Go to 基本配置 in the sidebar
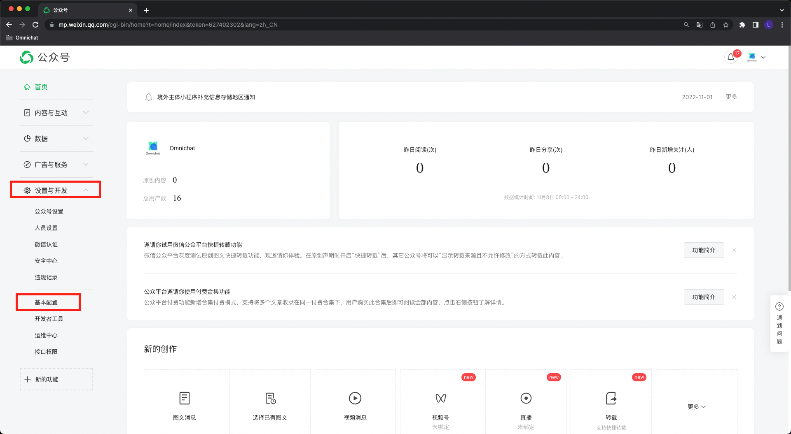 46,302
